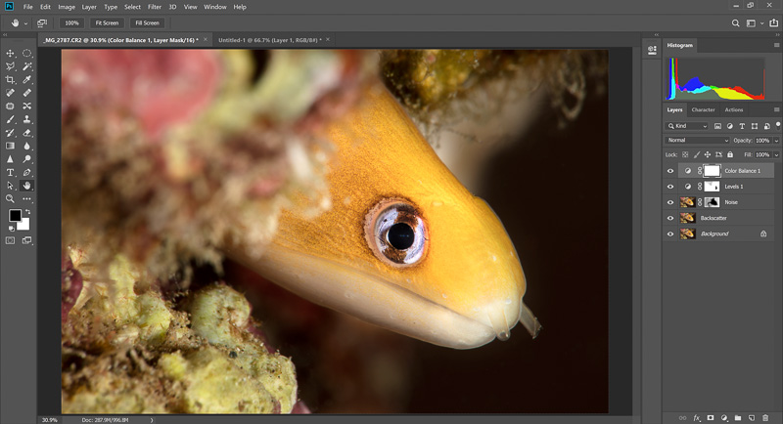Toggle visibility of the Noise layer
Screen dimensions: 783x424
670,202
